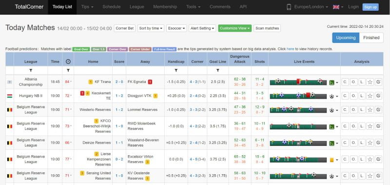Image resolution: width=390 pixels, height=185 pixels.
Task: Star the KFCO Beerschot-Wilrijk match as favorite
Action: click(370, 126)
